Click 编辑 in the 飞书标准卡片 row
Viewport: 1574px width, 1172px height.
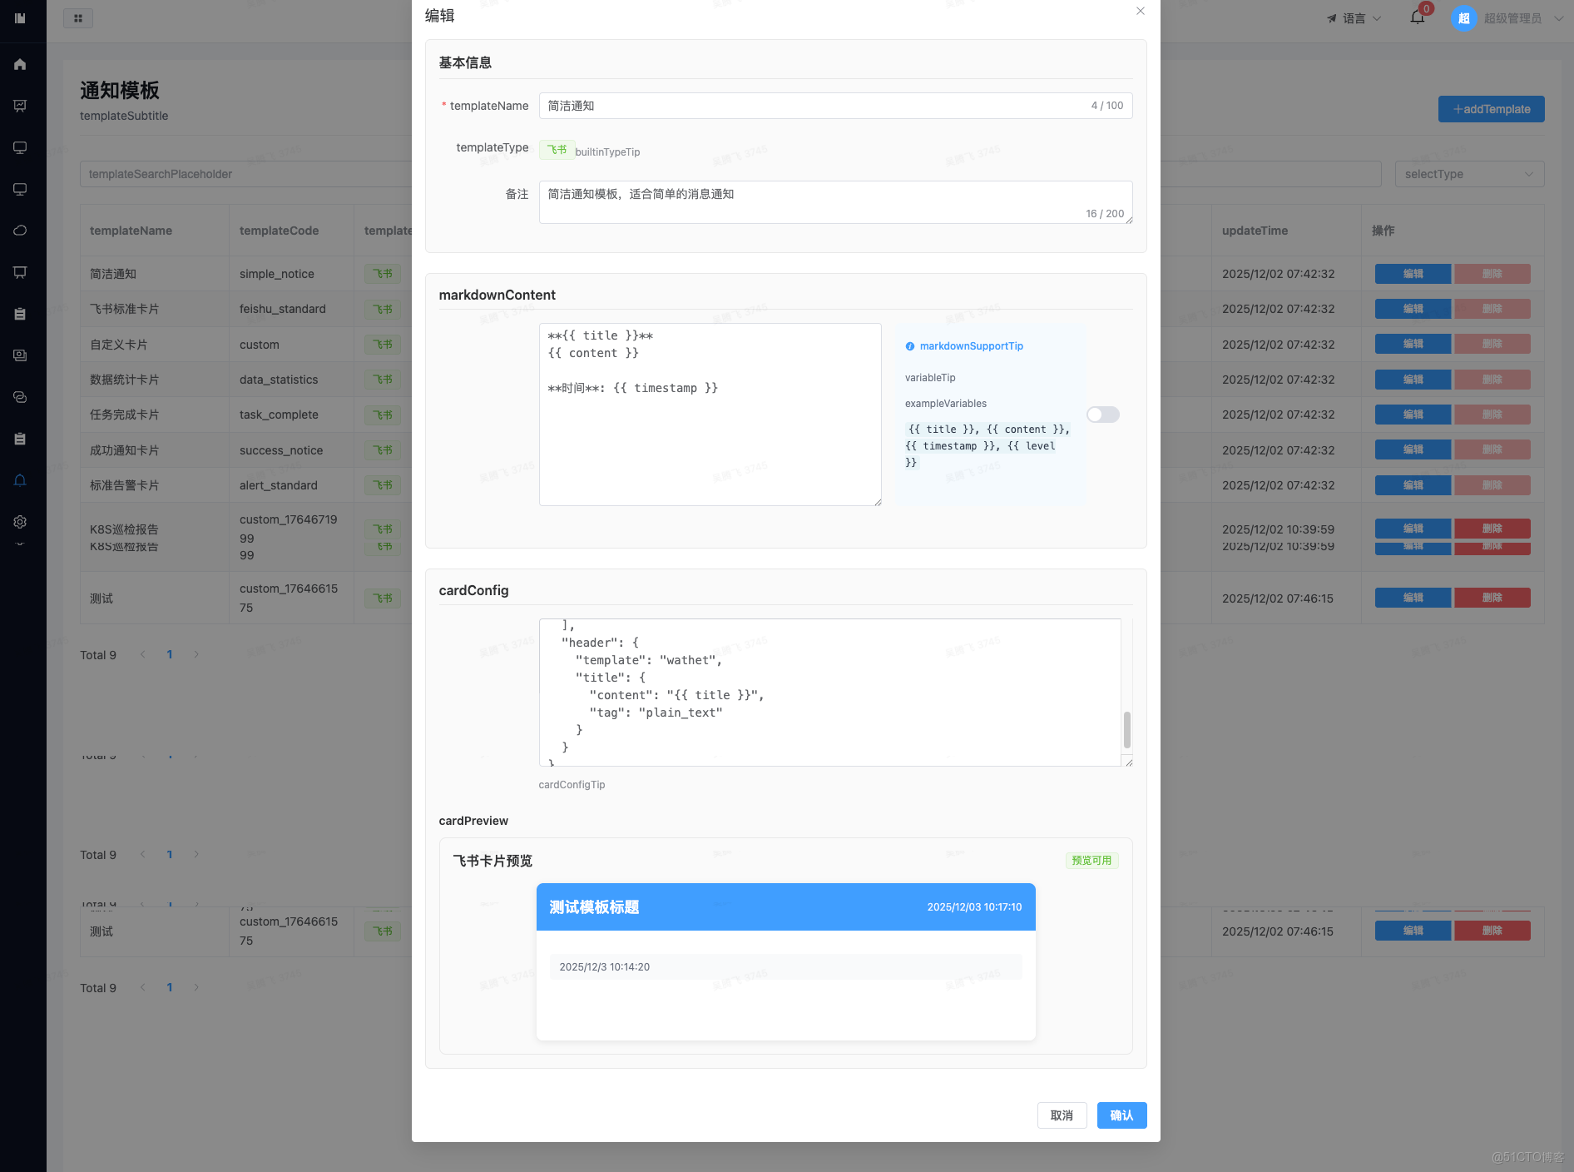click(x=1413, y=309)
